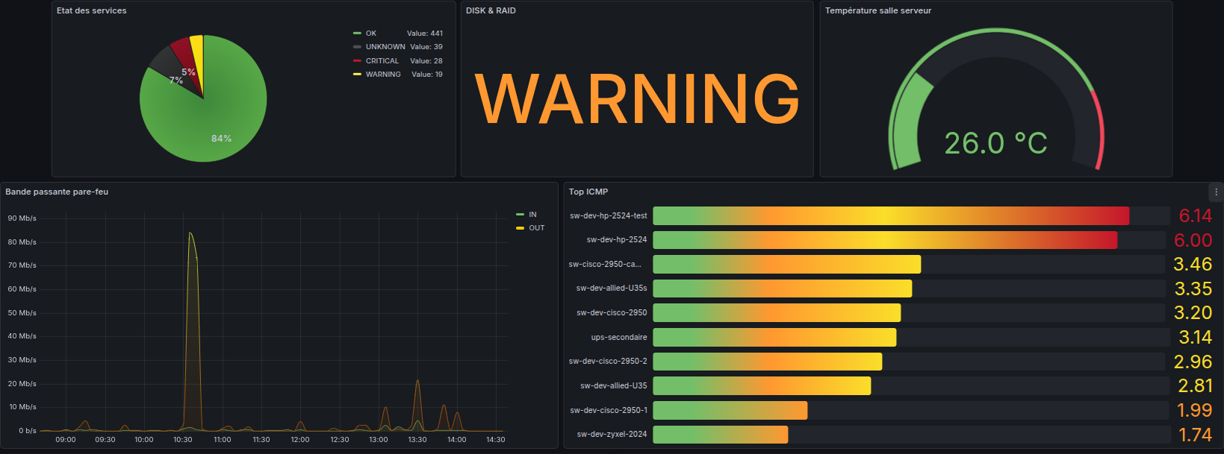This screenshot has width=1224, height=454.
Task: Click the large orange WARNING status text
Action: point(637,99)
